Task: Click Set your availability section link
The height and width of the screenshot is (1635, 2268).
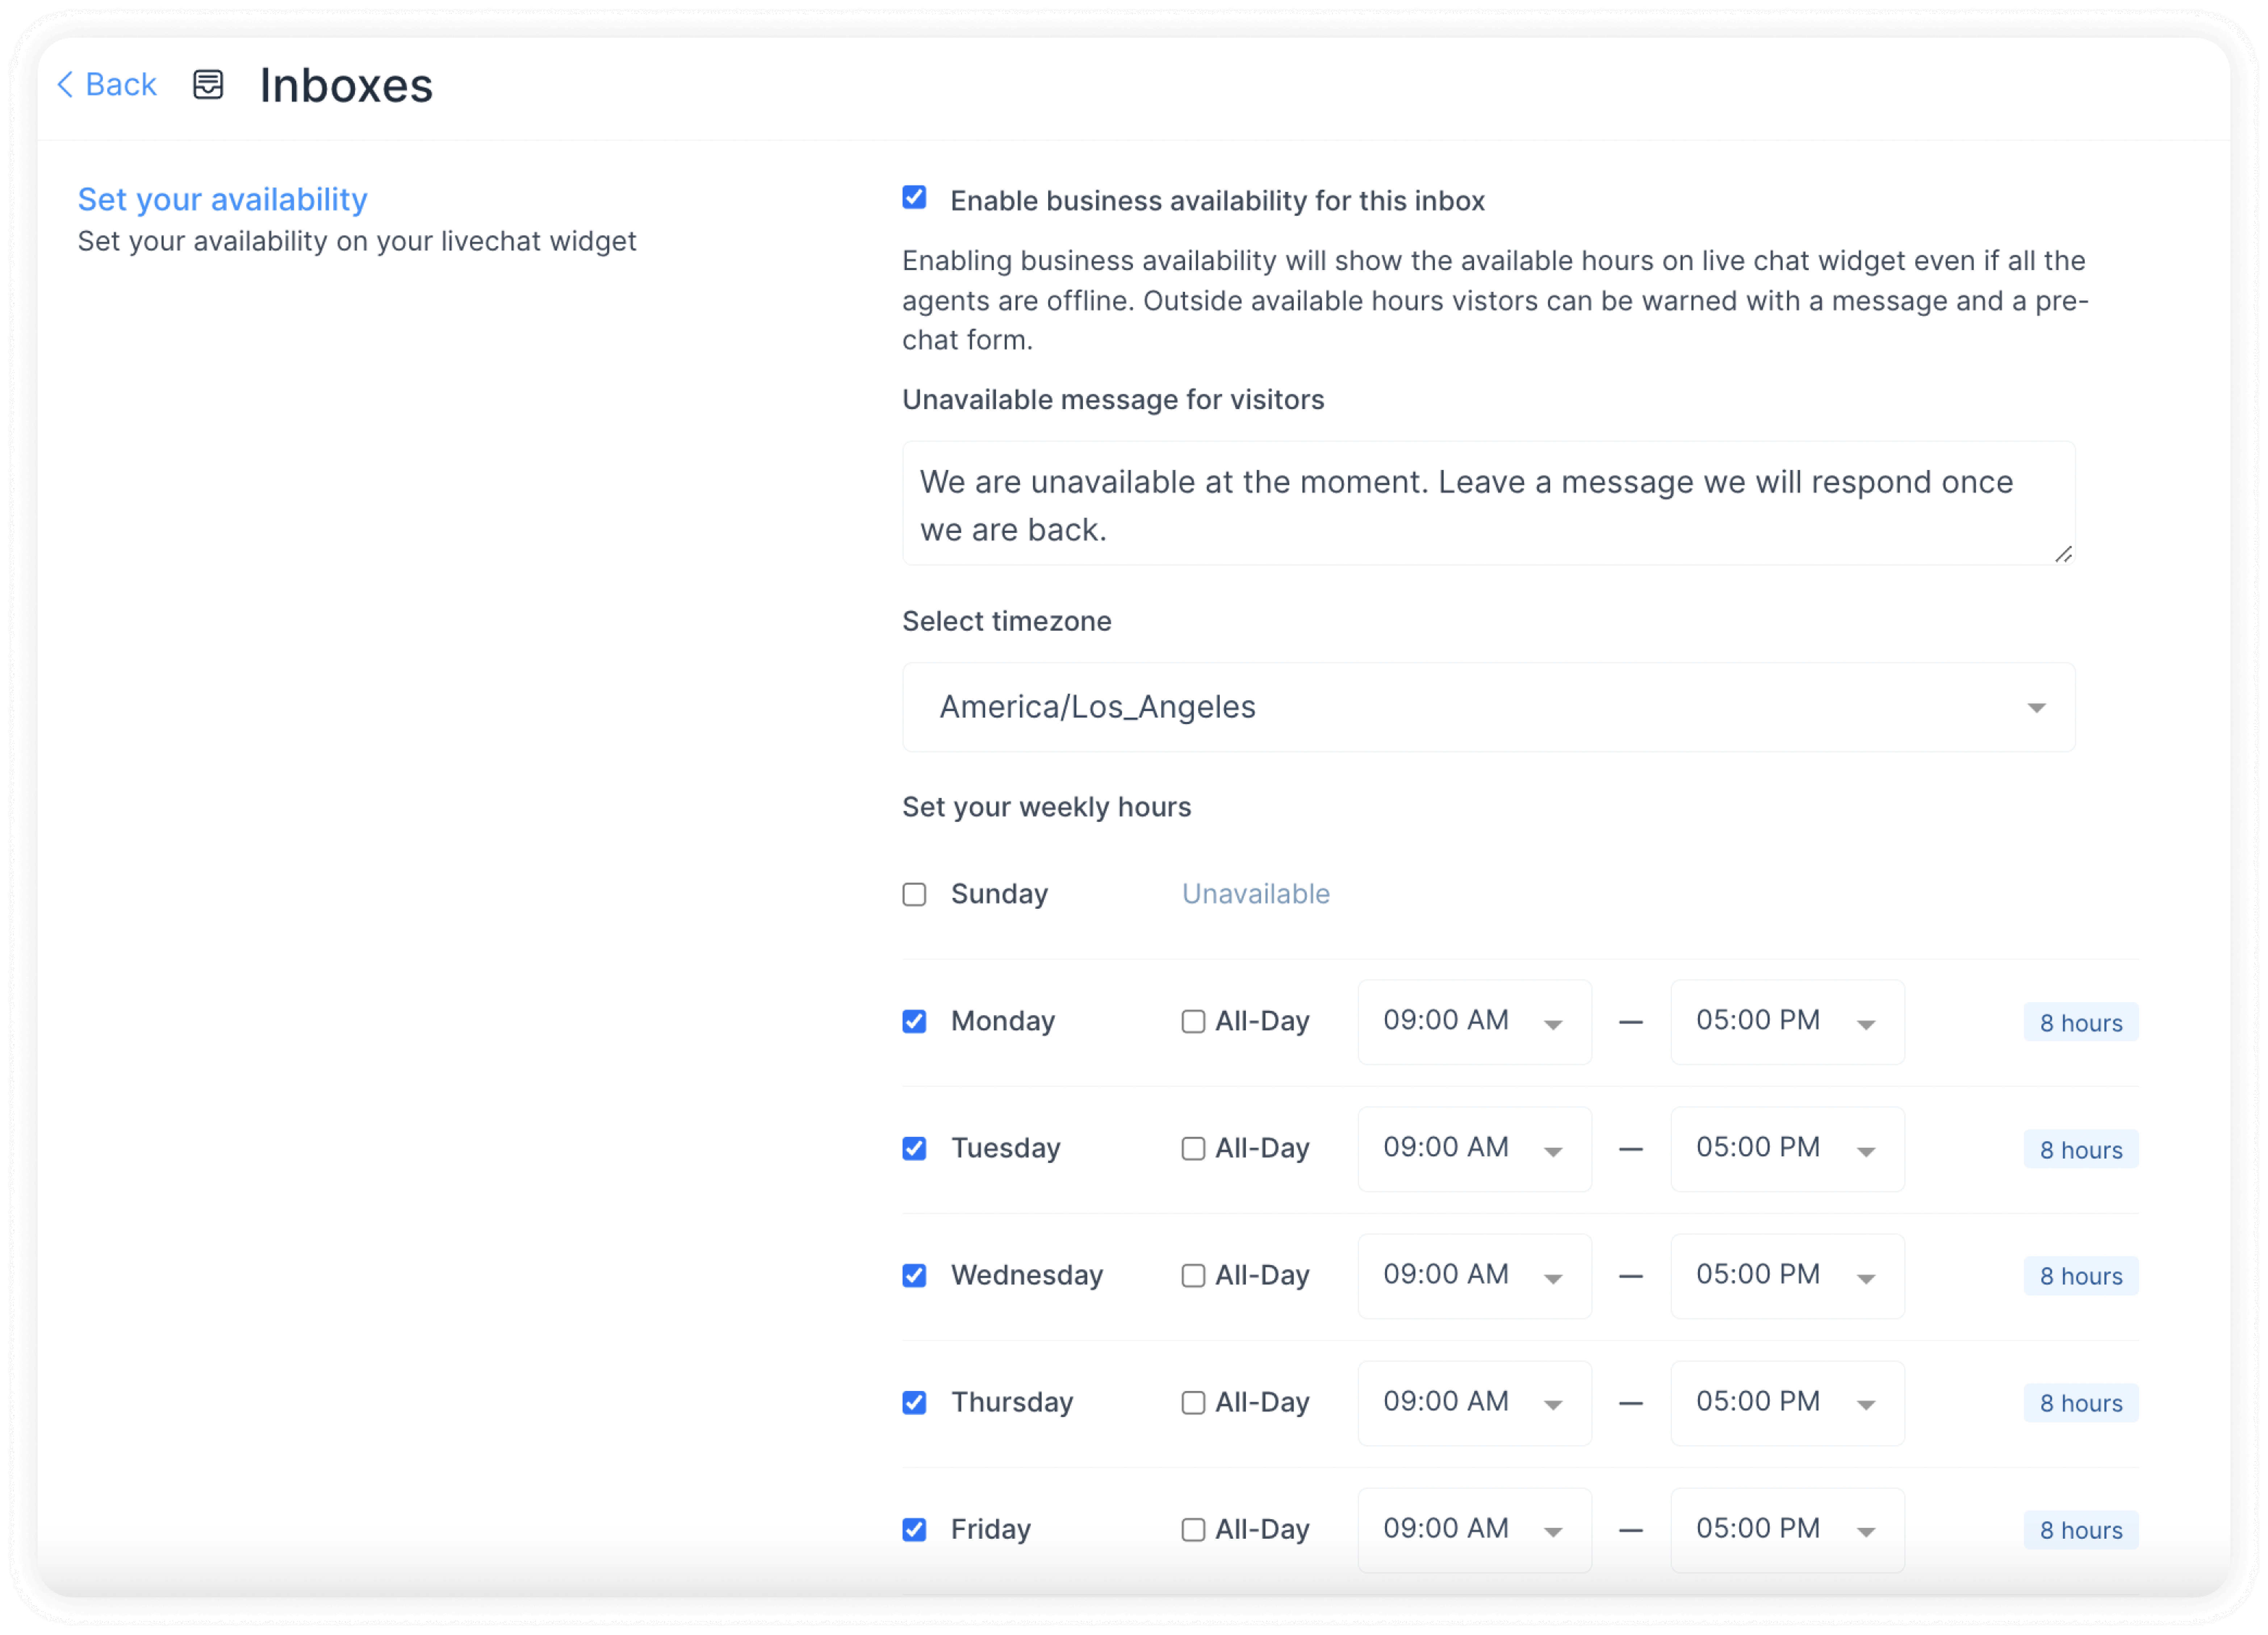Action: click(223, 197)
